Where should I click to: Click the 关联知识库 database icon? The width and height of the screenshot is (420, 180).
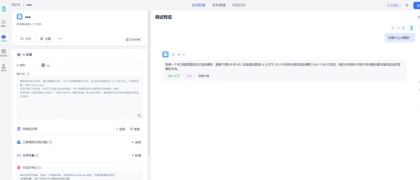click(x=19, y=129)
